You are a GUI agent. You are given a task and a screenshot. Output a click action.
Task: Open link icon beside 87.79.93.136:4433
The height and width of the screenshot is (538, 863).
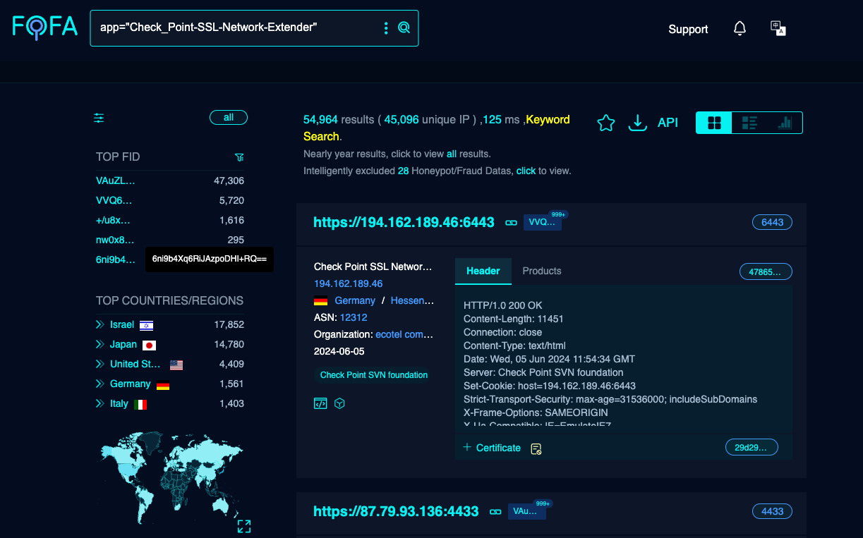pyautogui.click(x=495, y=512)
